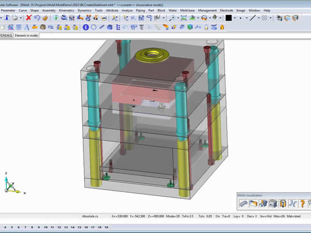Click the blue cube block icon
The height and width of the screenshot is (233, 311).
tap(110, 27)
